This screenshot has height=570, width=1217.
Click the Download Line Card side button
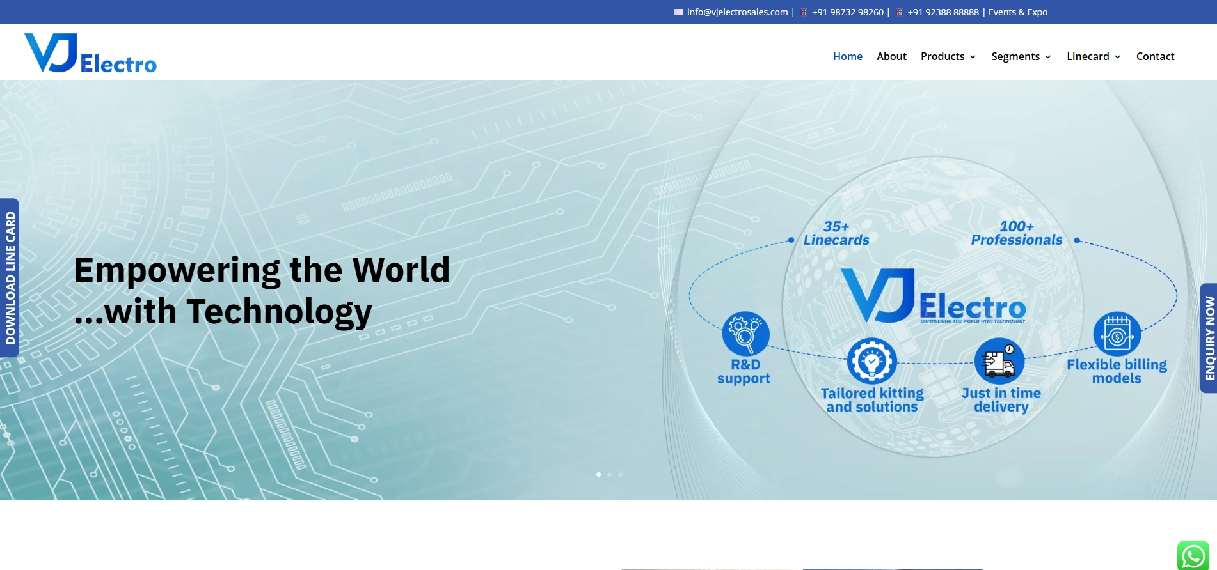point(10,278)
